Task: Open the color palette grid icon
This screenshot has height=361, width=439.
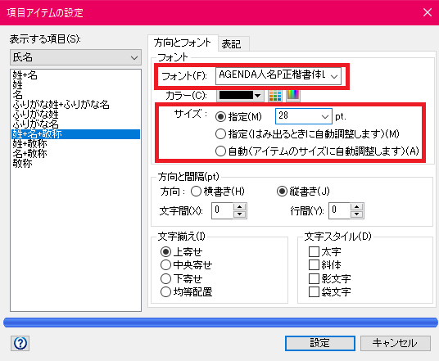Action: tap(275, 96)
